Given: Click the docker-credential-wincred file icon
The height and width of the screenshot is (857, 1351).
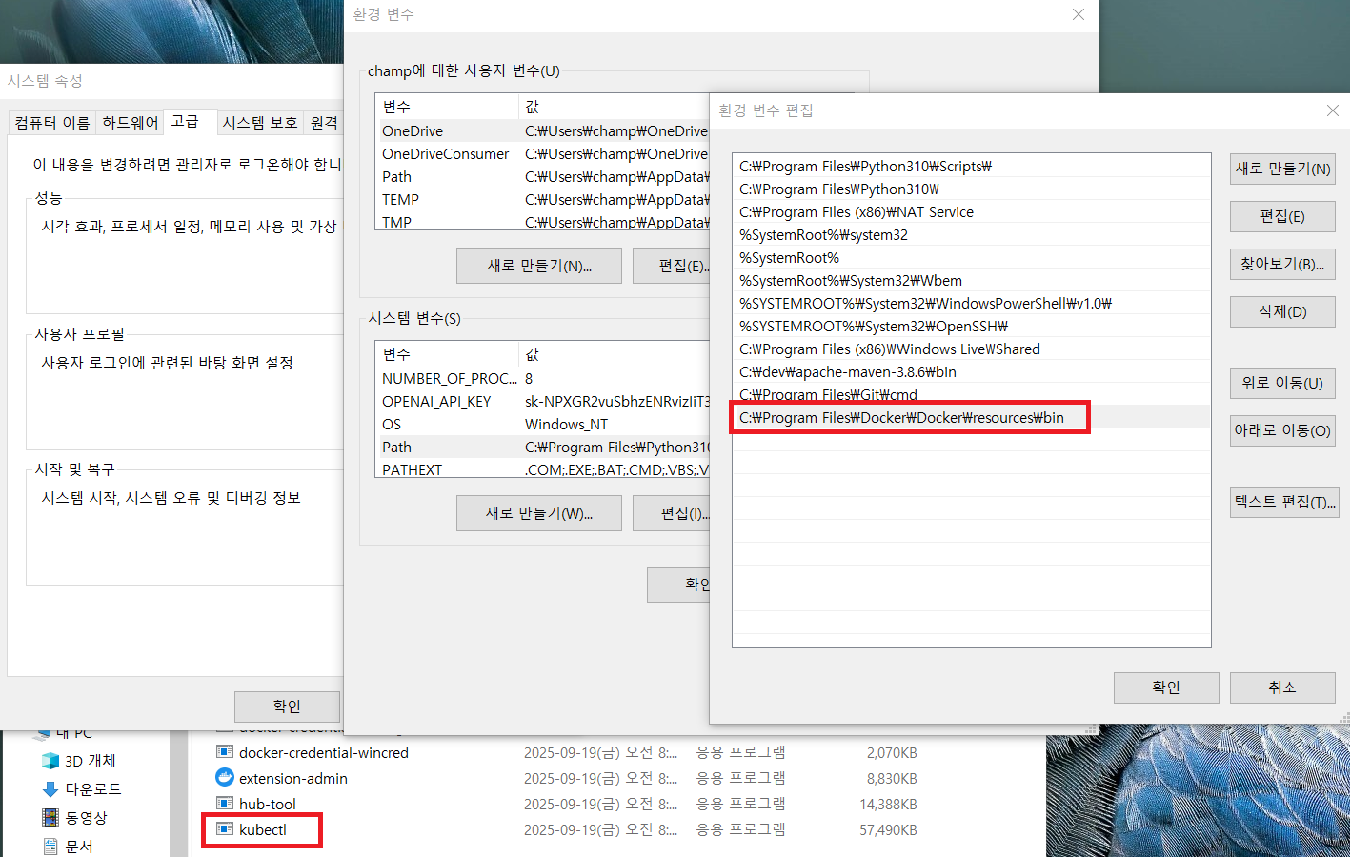Looking at the screenshot, I should point(225,752).
